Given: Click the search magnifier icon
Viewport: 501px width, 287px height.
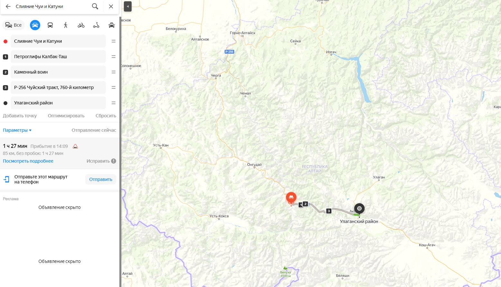Looking at the screenshot, I should (95, 6).
